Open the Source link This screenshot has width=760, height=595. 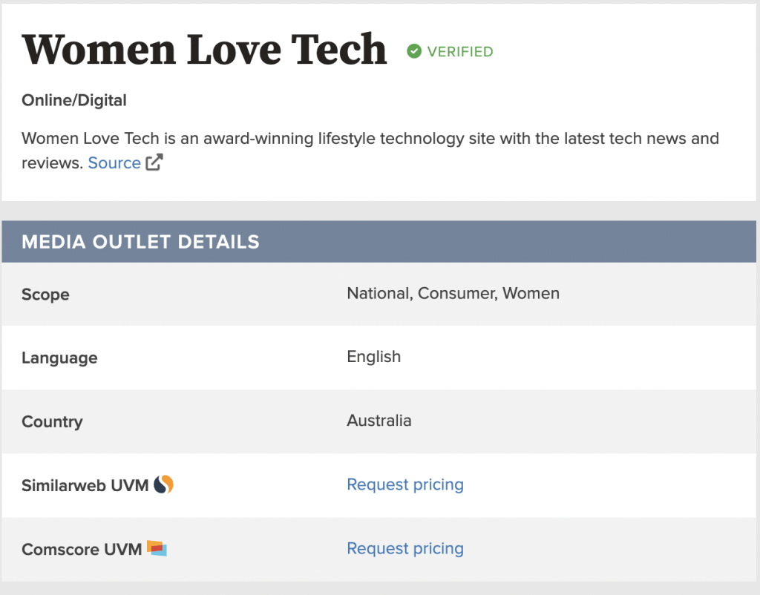(114, 163)
